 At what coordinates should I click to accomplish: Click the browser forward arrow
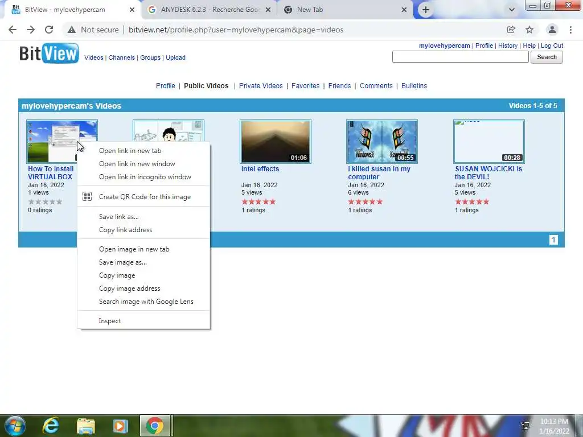31,30
